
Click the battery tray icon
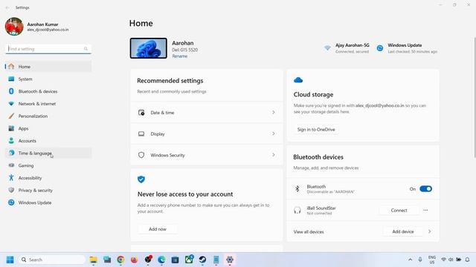tap(459, 260)
